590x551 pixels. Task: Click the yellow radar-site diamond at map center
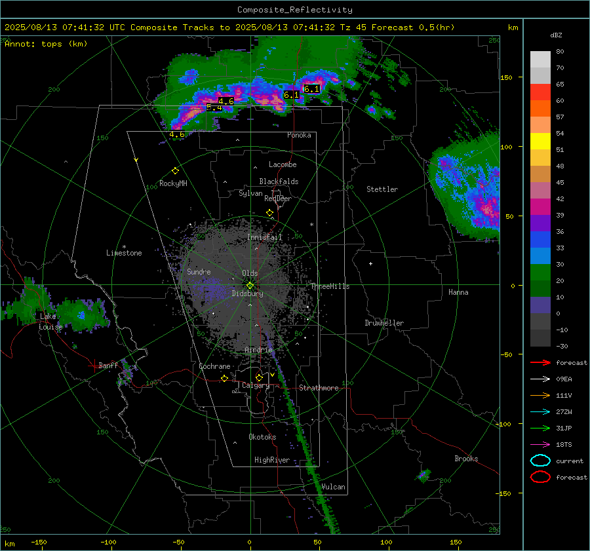pos(250,286)
